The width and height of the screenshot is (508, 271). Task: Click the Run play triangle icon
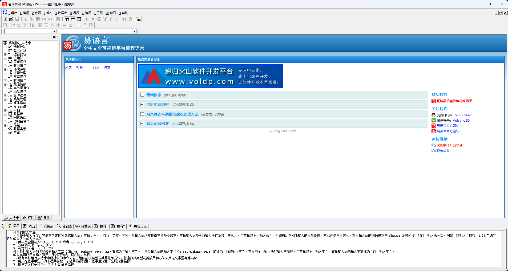(87, 19)
